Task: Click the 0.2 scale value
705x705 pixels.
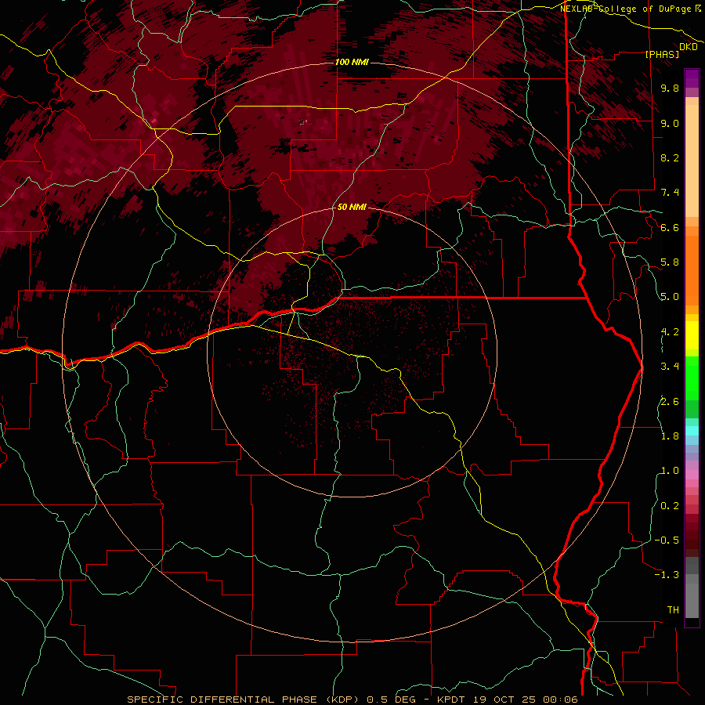Action: click(x=670, y=506)
